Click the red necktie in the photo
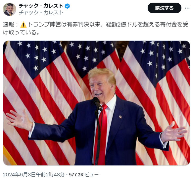The width and height of the screenshot is (192, 180). (102, 134)
